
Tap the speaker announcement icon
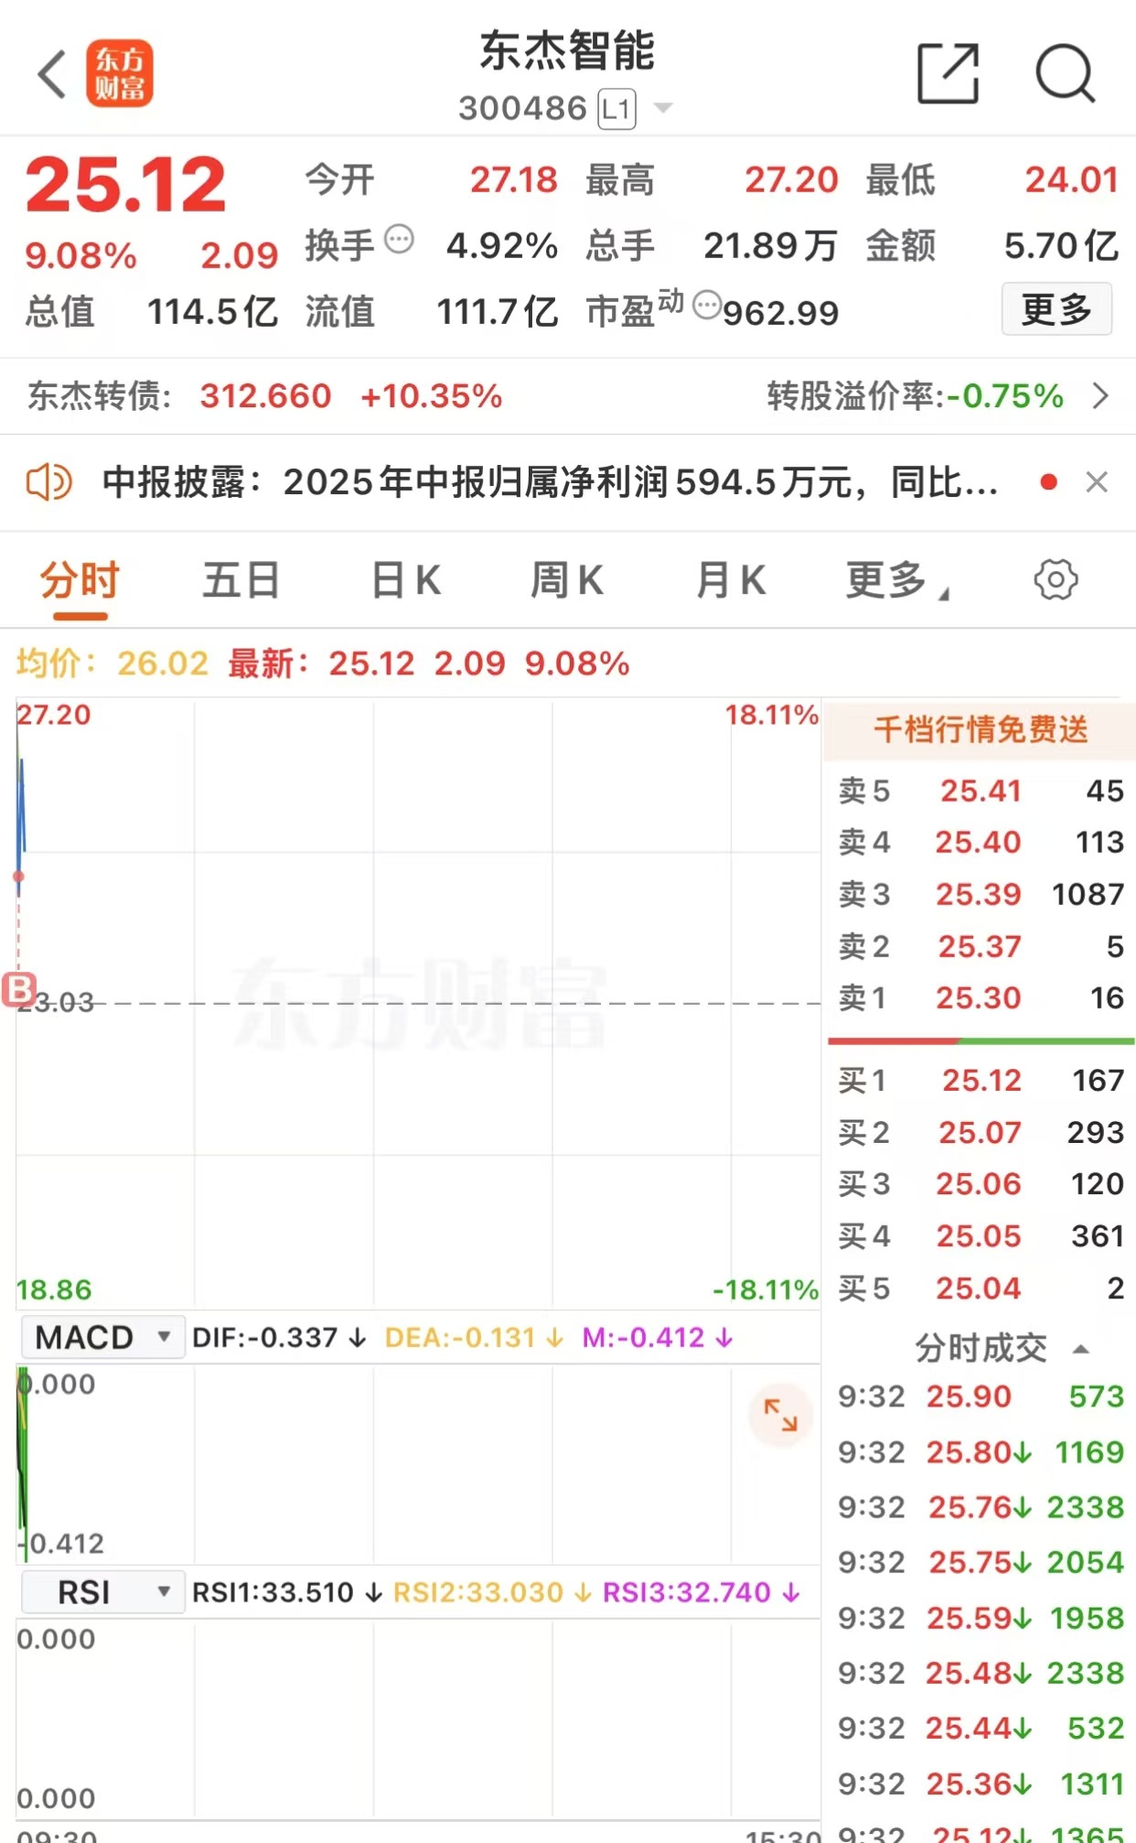coord(48,482)
